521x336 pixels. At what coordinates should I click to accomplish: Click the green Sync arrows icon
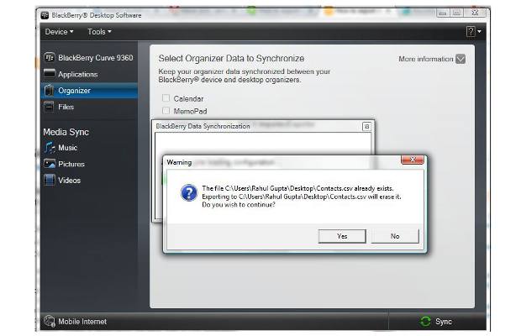[x=425, y=322]
